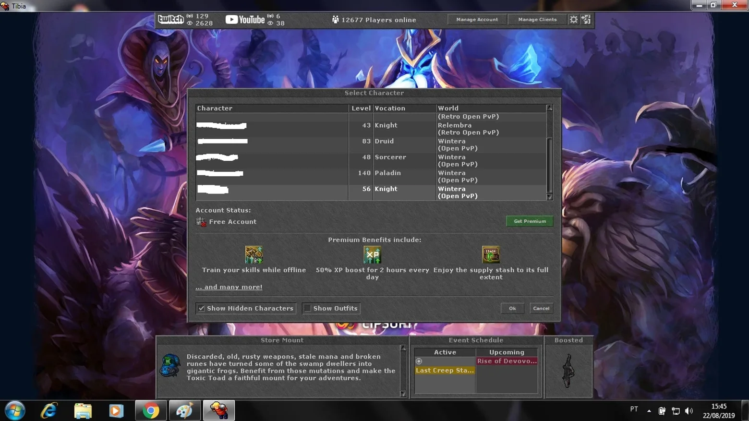Toggle Show Hidden Characters checkbox
749x421 pixels.
202,308
